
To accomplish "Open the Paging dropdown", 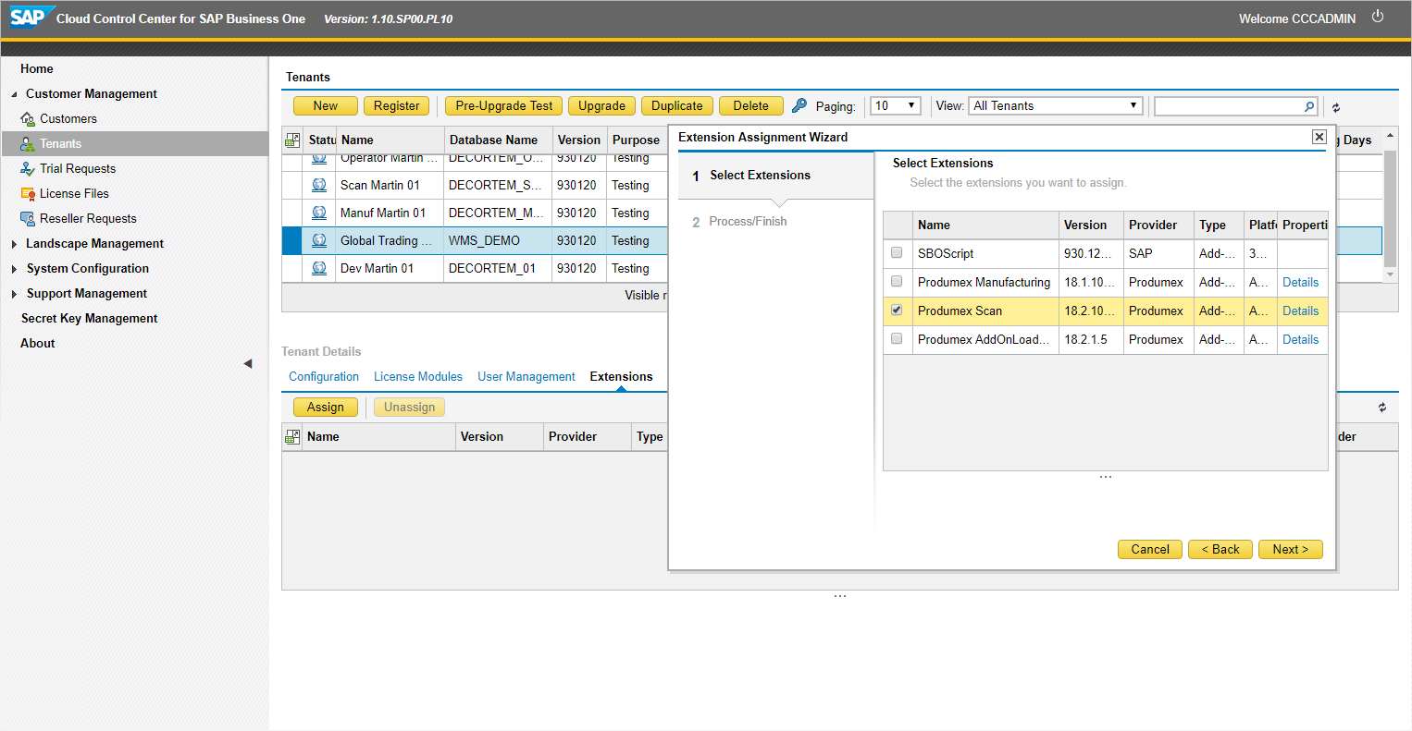I will coord(895,106).
